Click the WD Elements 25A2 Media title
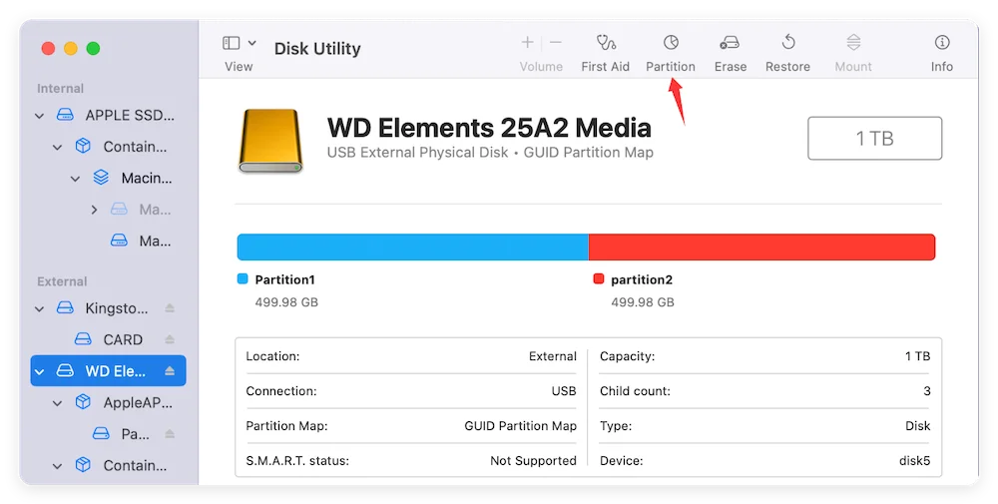The height and width of the screenshot is (504, 998). (x=489, y=128)
